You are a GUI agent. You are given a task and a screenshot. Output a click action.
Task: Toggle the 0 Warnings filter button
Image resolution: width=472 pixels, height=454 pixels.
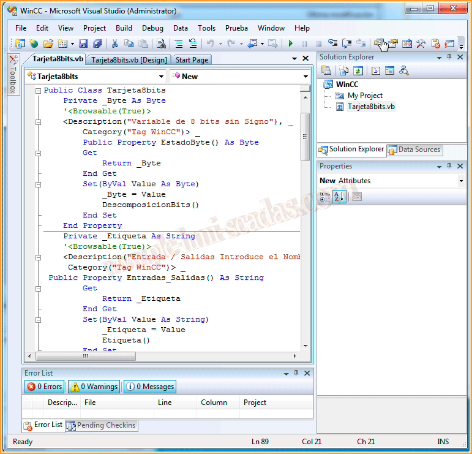[x=94, y=387]
